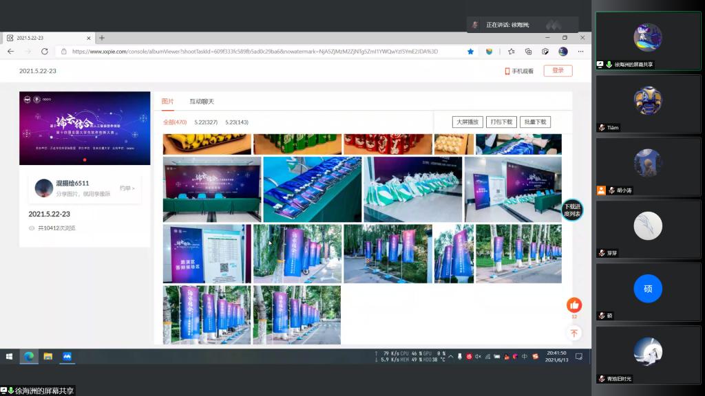This screenshot has width=705, height=396.
Task: Click the 批量下载 batch download button
Action: [x=535, y=122]
